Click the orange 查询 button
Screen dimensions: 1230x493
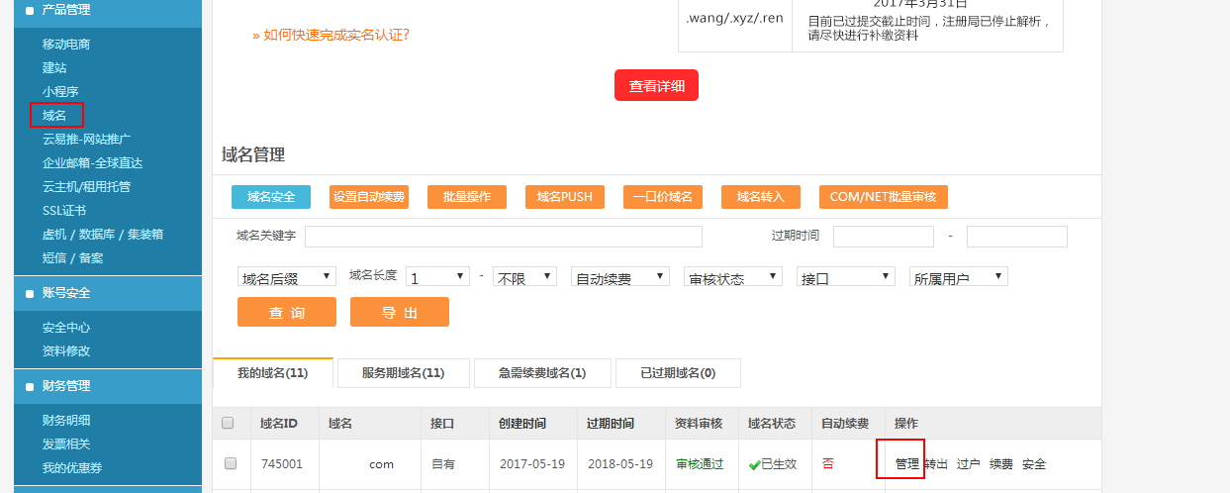click(x=287, y=312)
